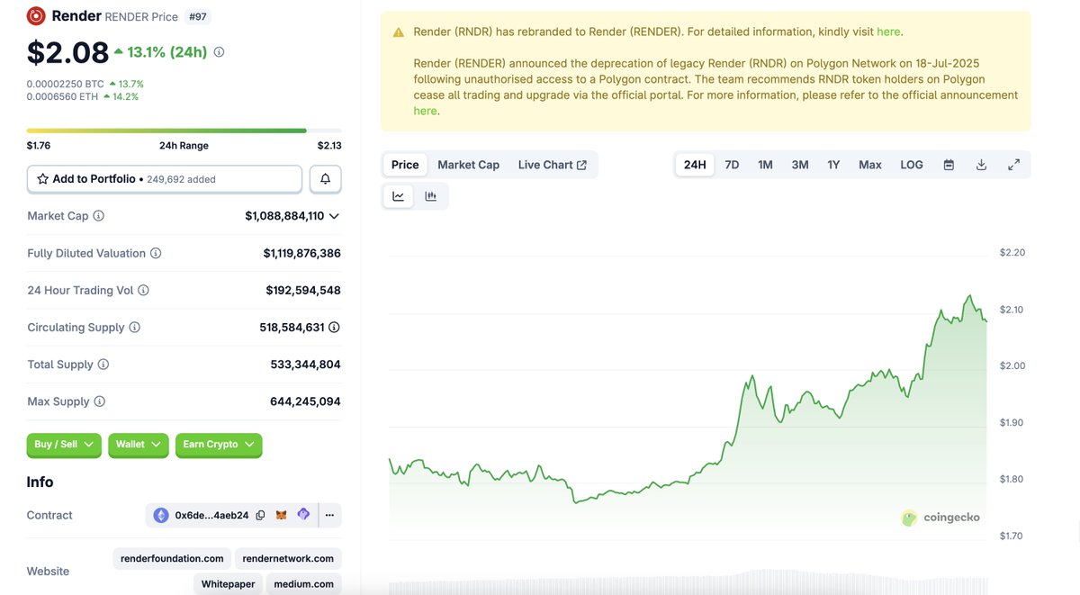Add Render token to MetaMask via fox icon
The width and height of the screenshot is (1080, 595).
click(x=281, y=514)
